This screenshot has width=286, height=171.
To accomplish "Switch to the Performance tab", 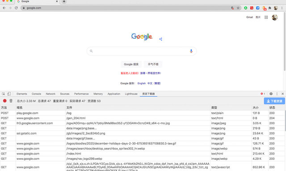I will pos(81,94).
